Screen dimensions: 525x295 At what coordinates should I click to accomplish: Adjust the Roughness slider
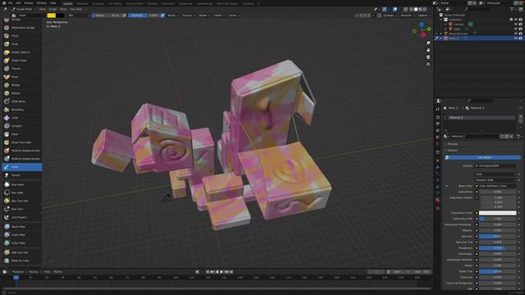coord(497,247)
